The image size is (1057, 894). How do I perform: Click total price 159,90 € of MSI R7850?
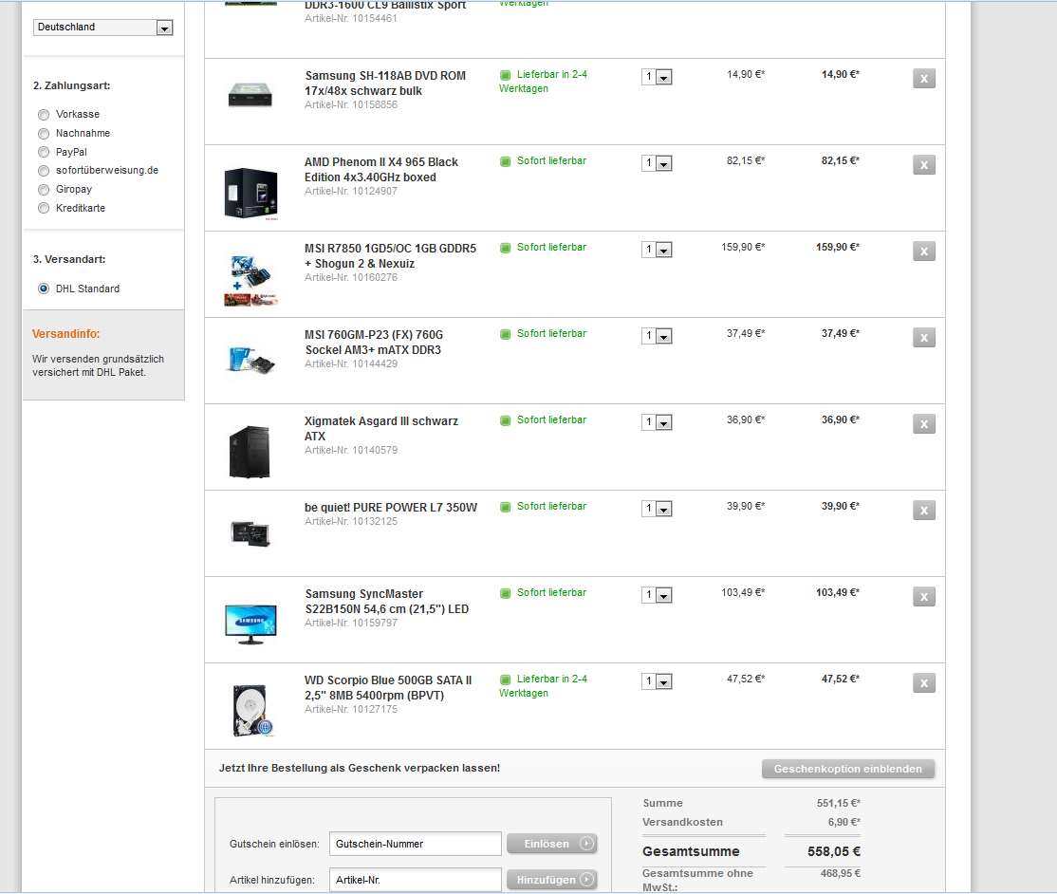click(x=838, y=248)
